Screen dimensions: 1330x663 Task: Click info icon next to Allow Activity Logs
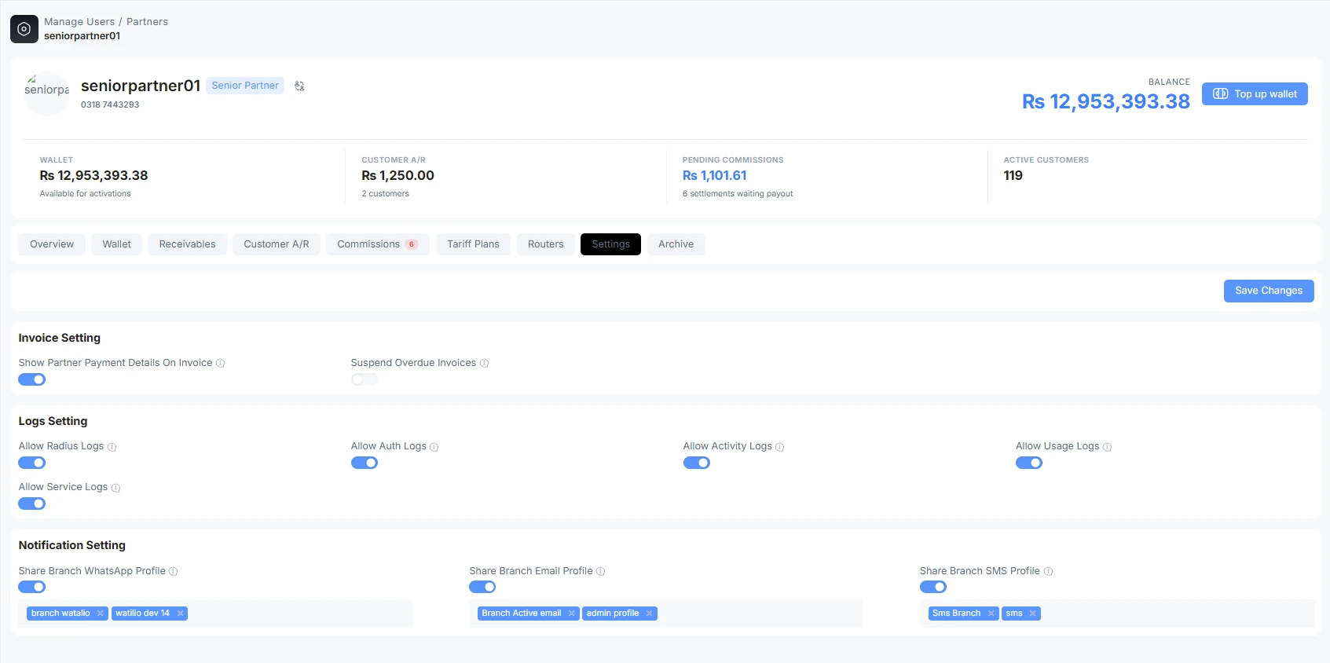pyautogui.click(x=780, y=447)
